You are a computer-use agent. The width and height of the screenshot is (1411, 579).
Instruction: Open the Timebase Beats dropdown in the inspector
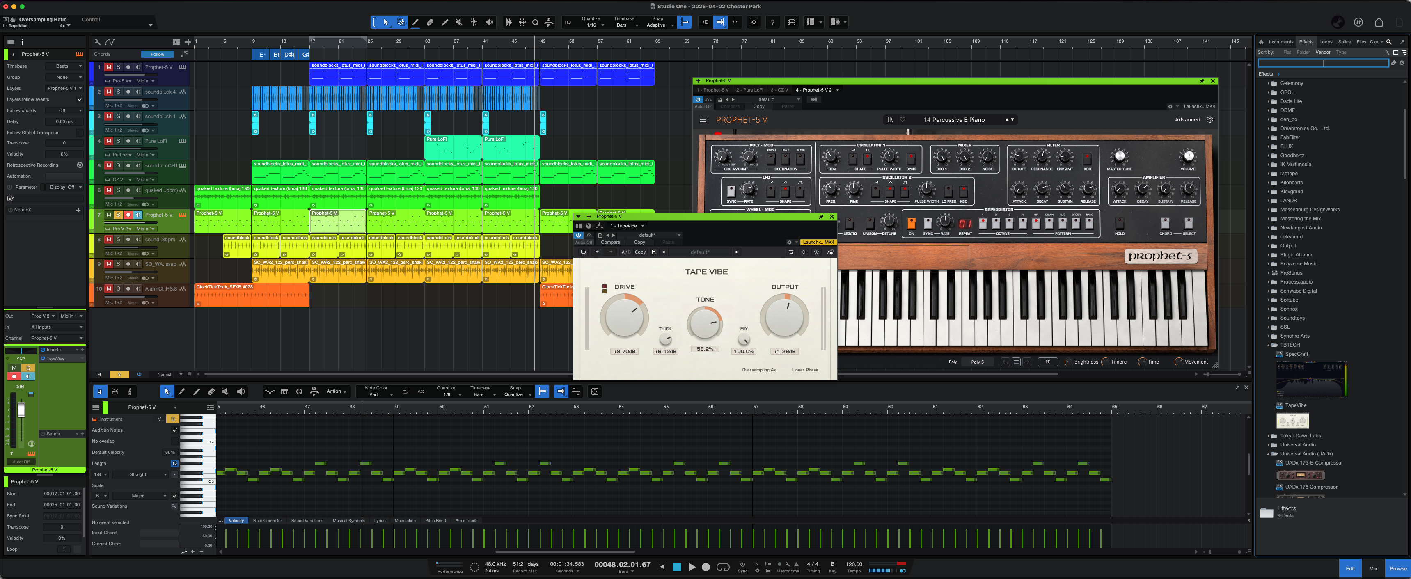64,66
